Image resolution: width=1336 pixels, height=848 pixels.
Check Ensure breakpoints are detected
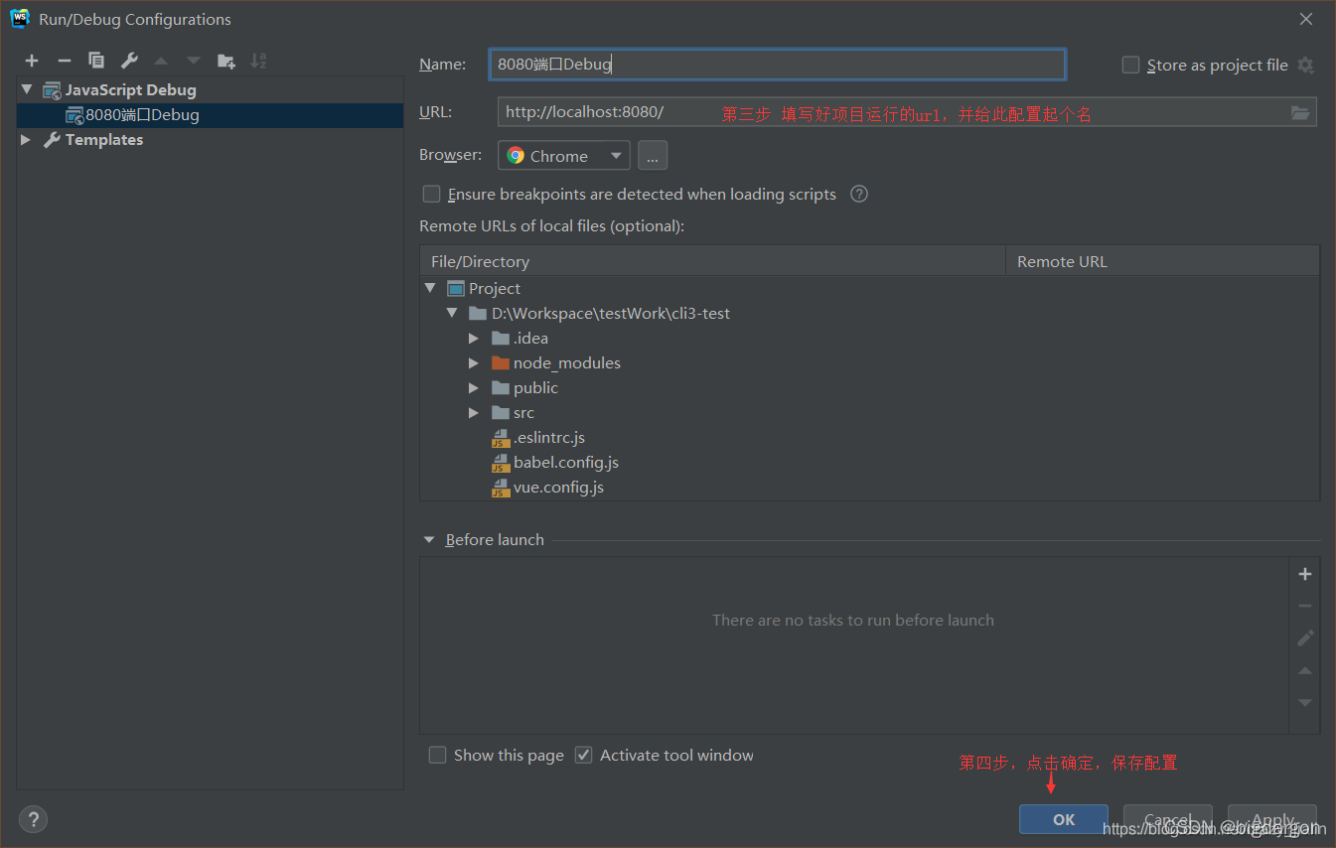pos(431,194)
